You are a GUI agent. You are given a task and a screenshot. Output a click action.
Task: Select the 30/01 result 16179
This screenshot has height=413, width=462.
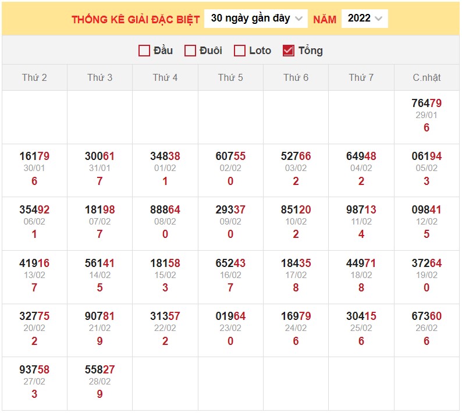[x=34, y=156]
